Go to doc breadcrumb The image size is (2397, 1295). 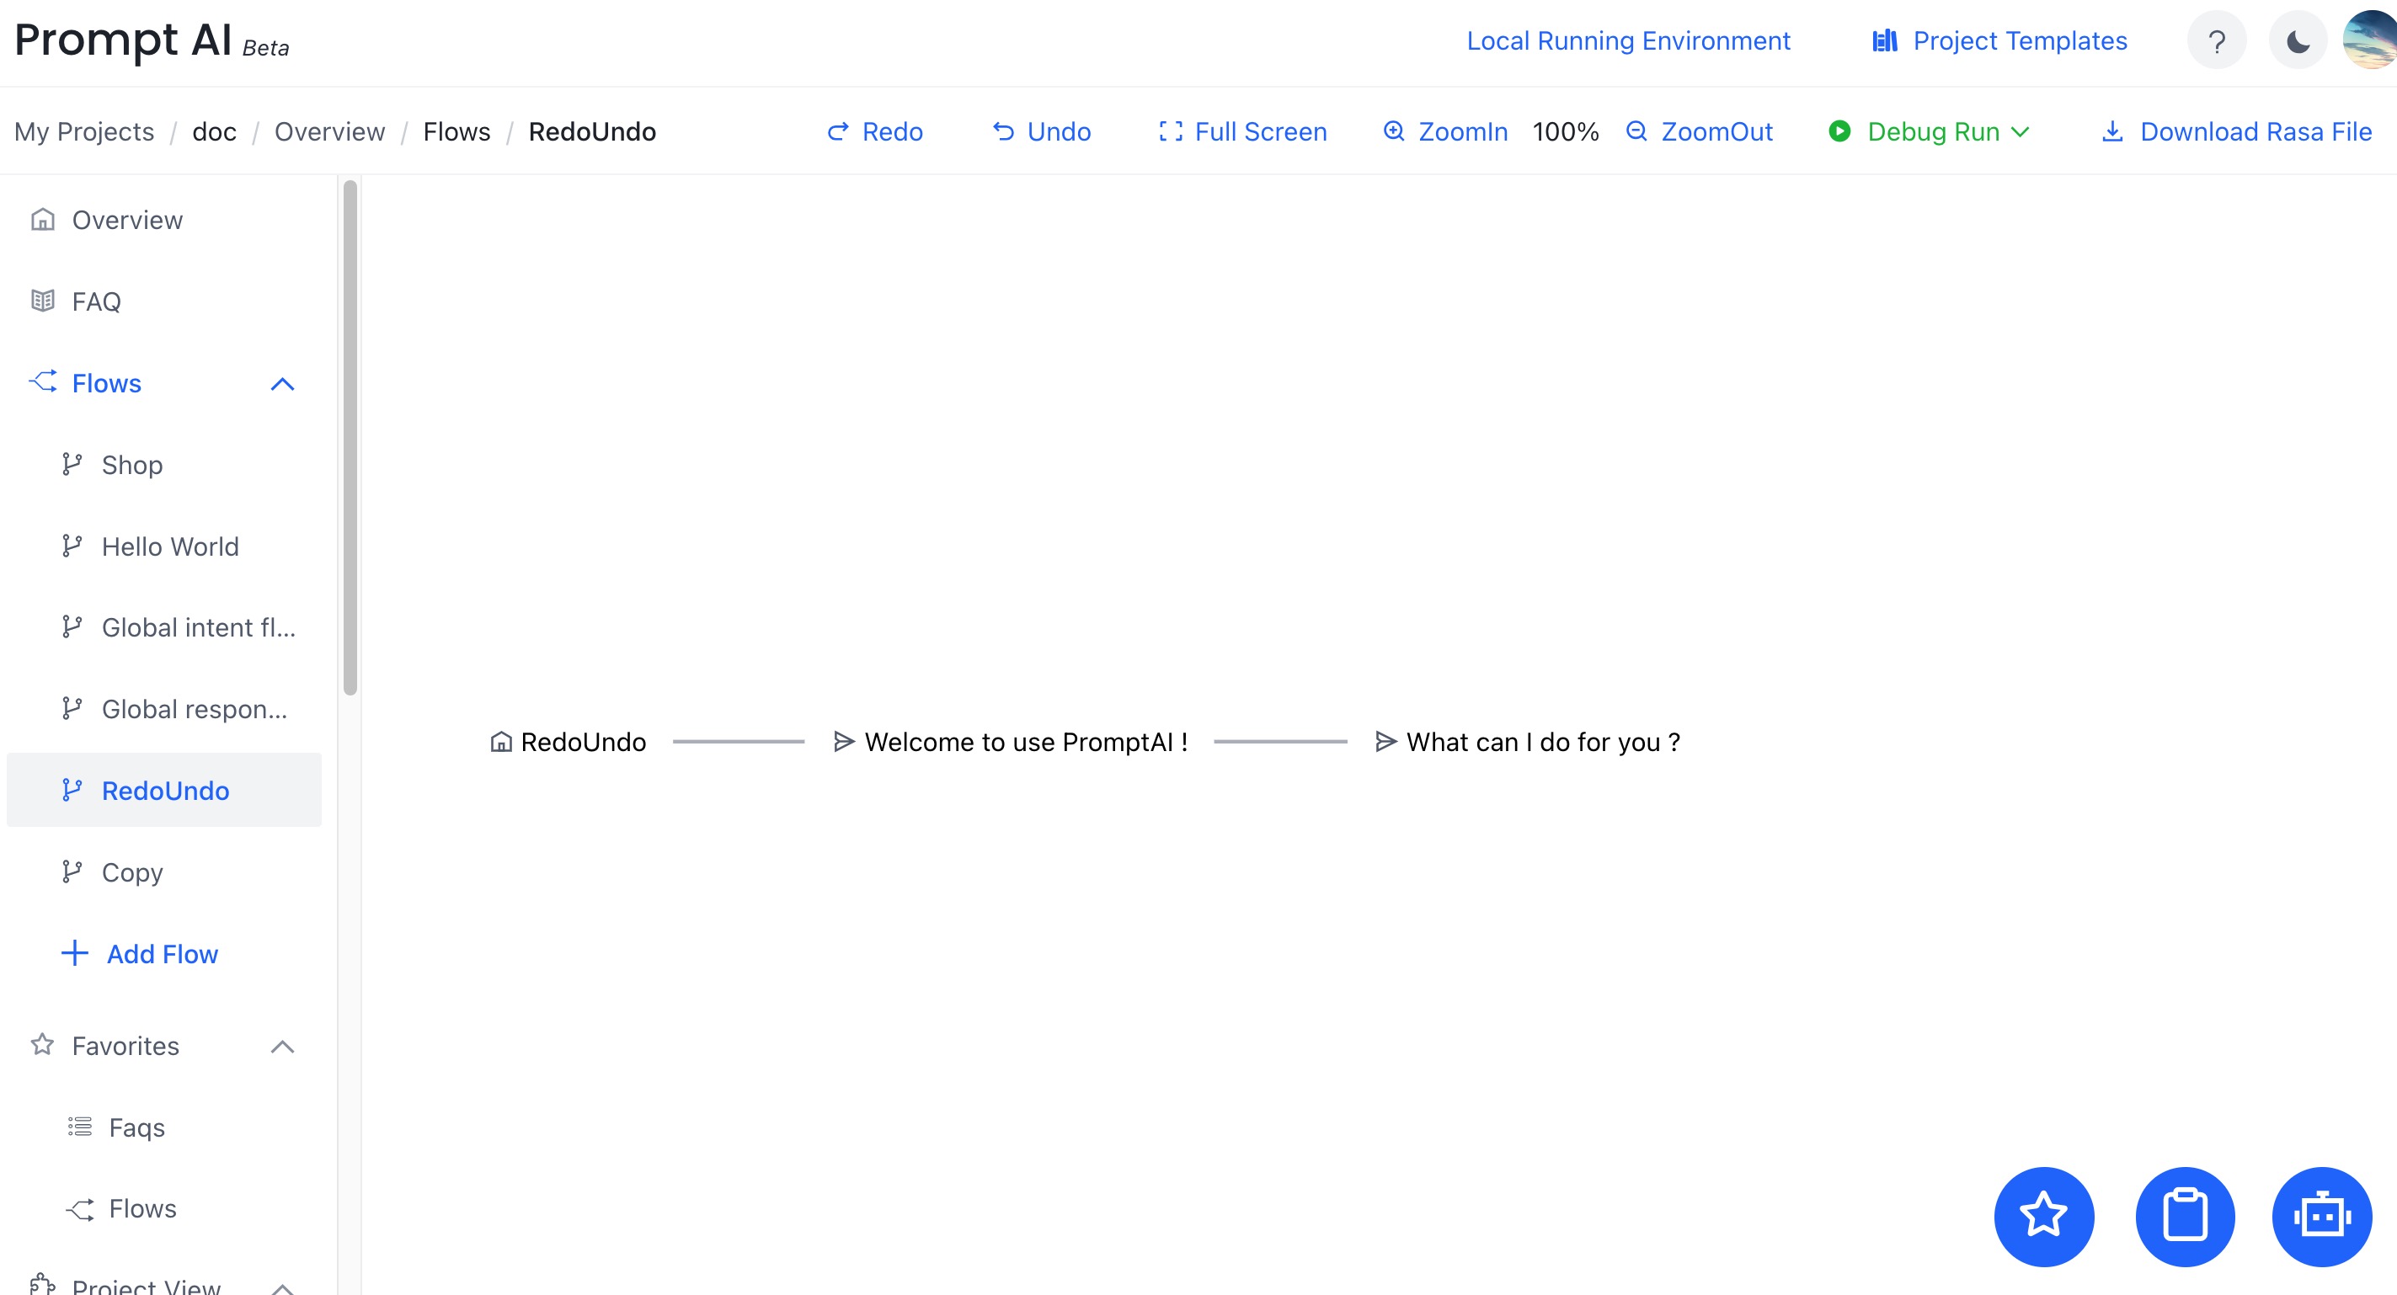point(214,131)
